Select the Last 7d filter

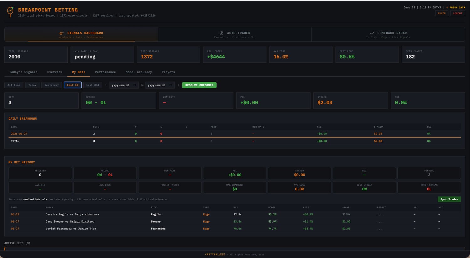(73, 85)
